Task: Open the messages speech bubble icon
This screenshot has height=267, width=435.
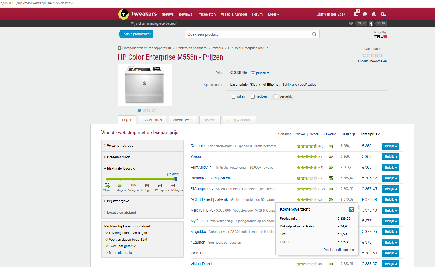Action: 365,14
